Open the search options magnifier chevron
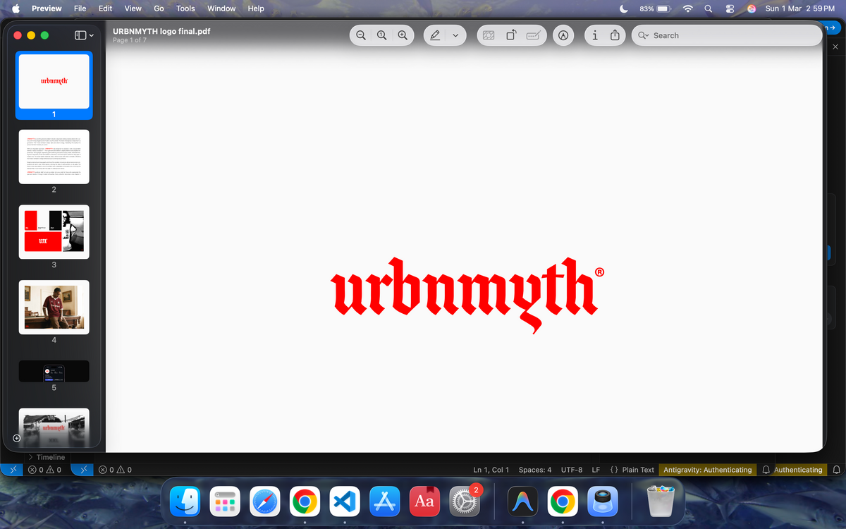846x529 pixels. (643, 35)
